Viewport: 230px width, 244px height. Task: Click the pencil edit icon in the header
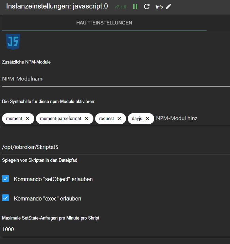[x=169, y=7]
